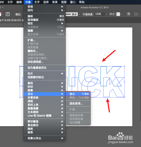Choose 取消编组 menu entry

point(45,20)
